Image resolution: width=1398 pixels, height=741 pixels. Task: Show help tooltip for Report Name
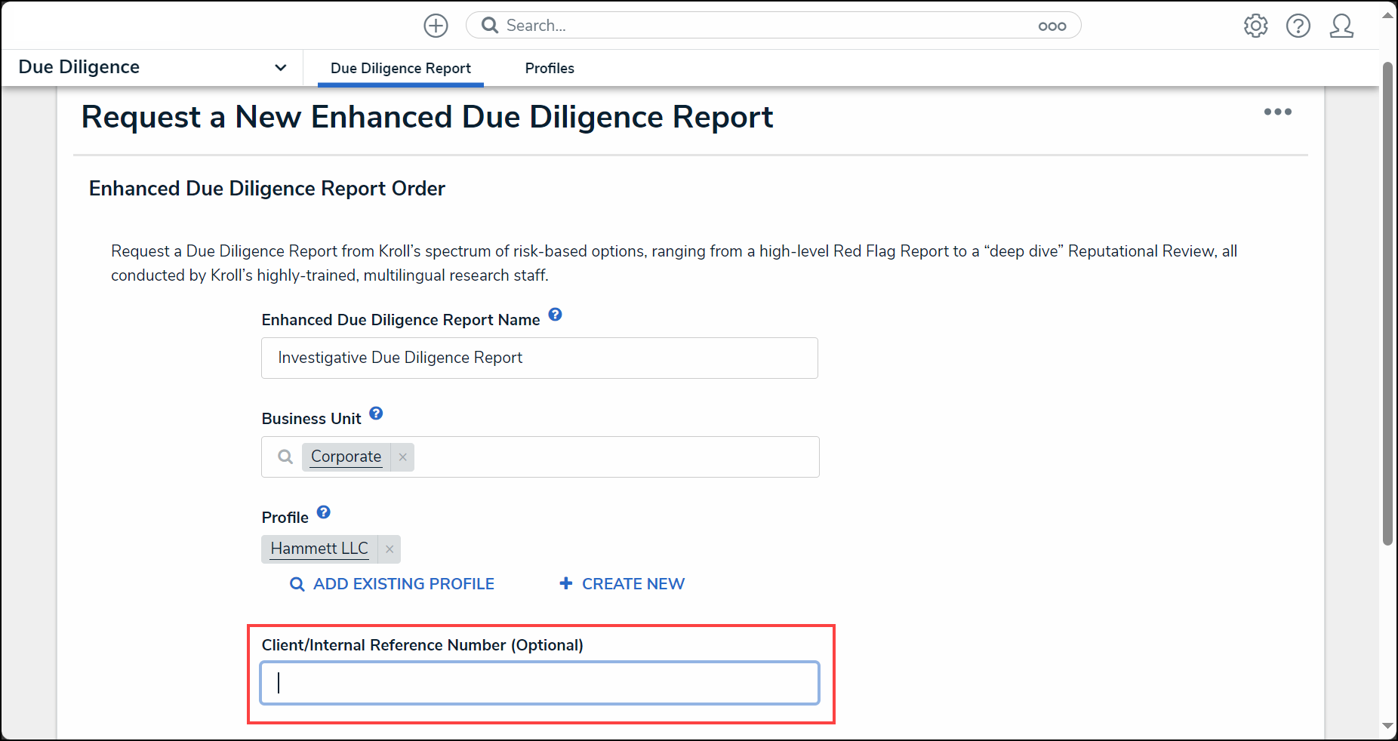555,315
